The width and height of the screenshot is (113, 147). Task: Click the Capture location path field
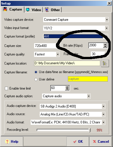(67, 63)
